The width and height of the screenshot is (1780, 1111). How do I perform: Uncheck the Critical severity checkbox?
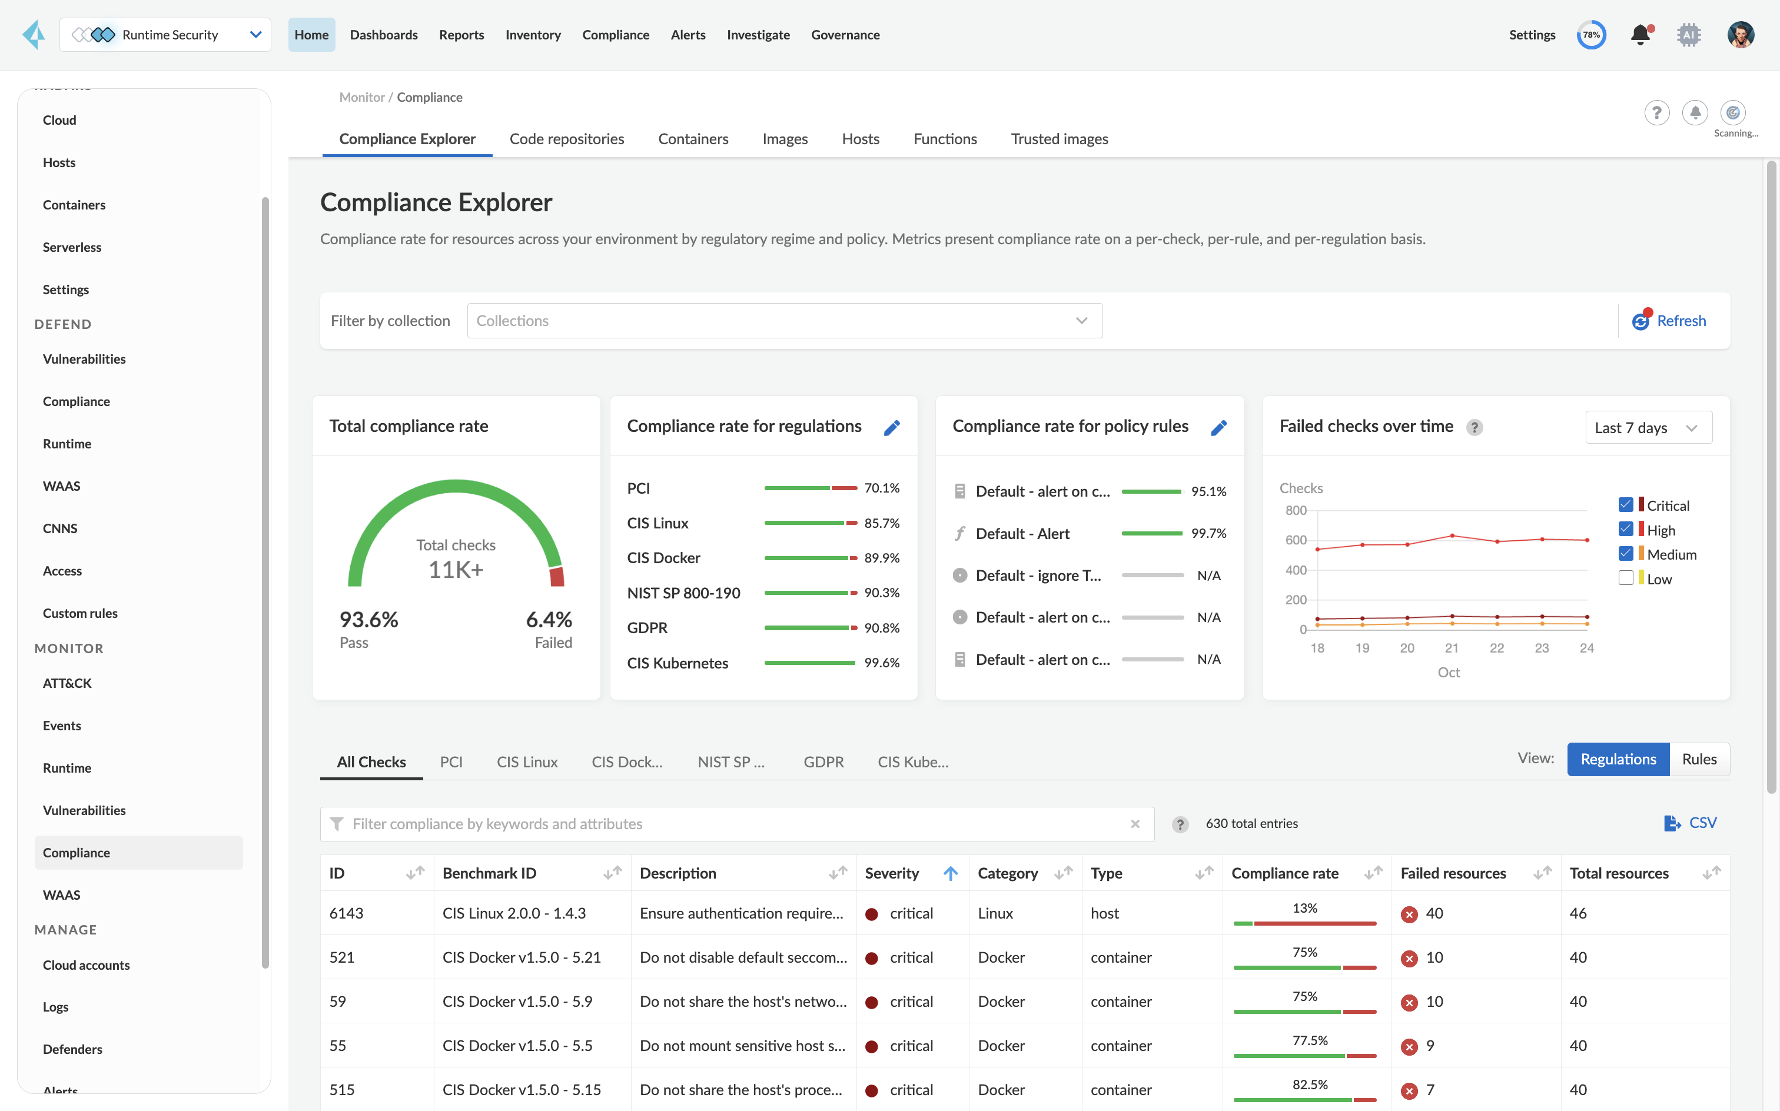(1625, 505)
